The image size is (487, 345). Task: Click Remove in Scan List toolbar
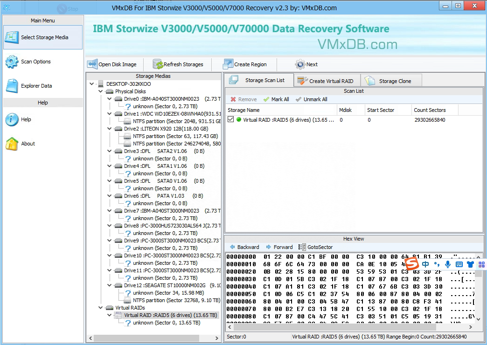(244, 99)
